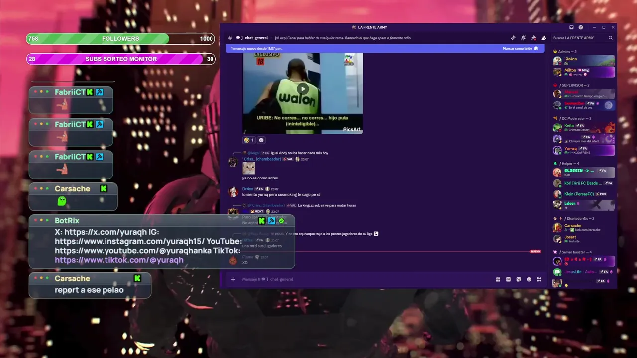Click Criss.. (chambeador) username in chat
The image size is (637, 358).
click(x=262, y=159)
